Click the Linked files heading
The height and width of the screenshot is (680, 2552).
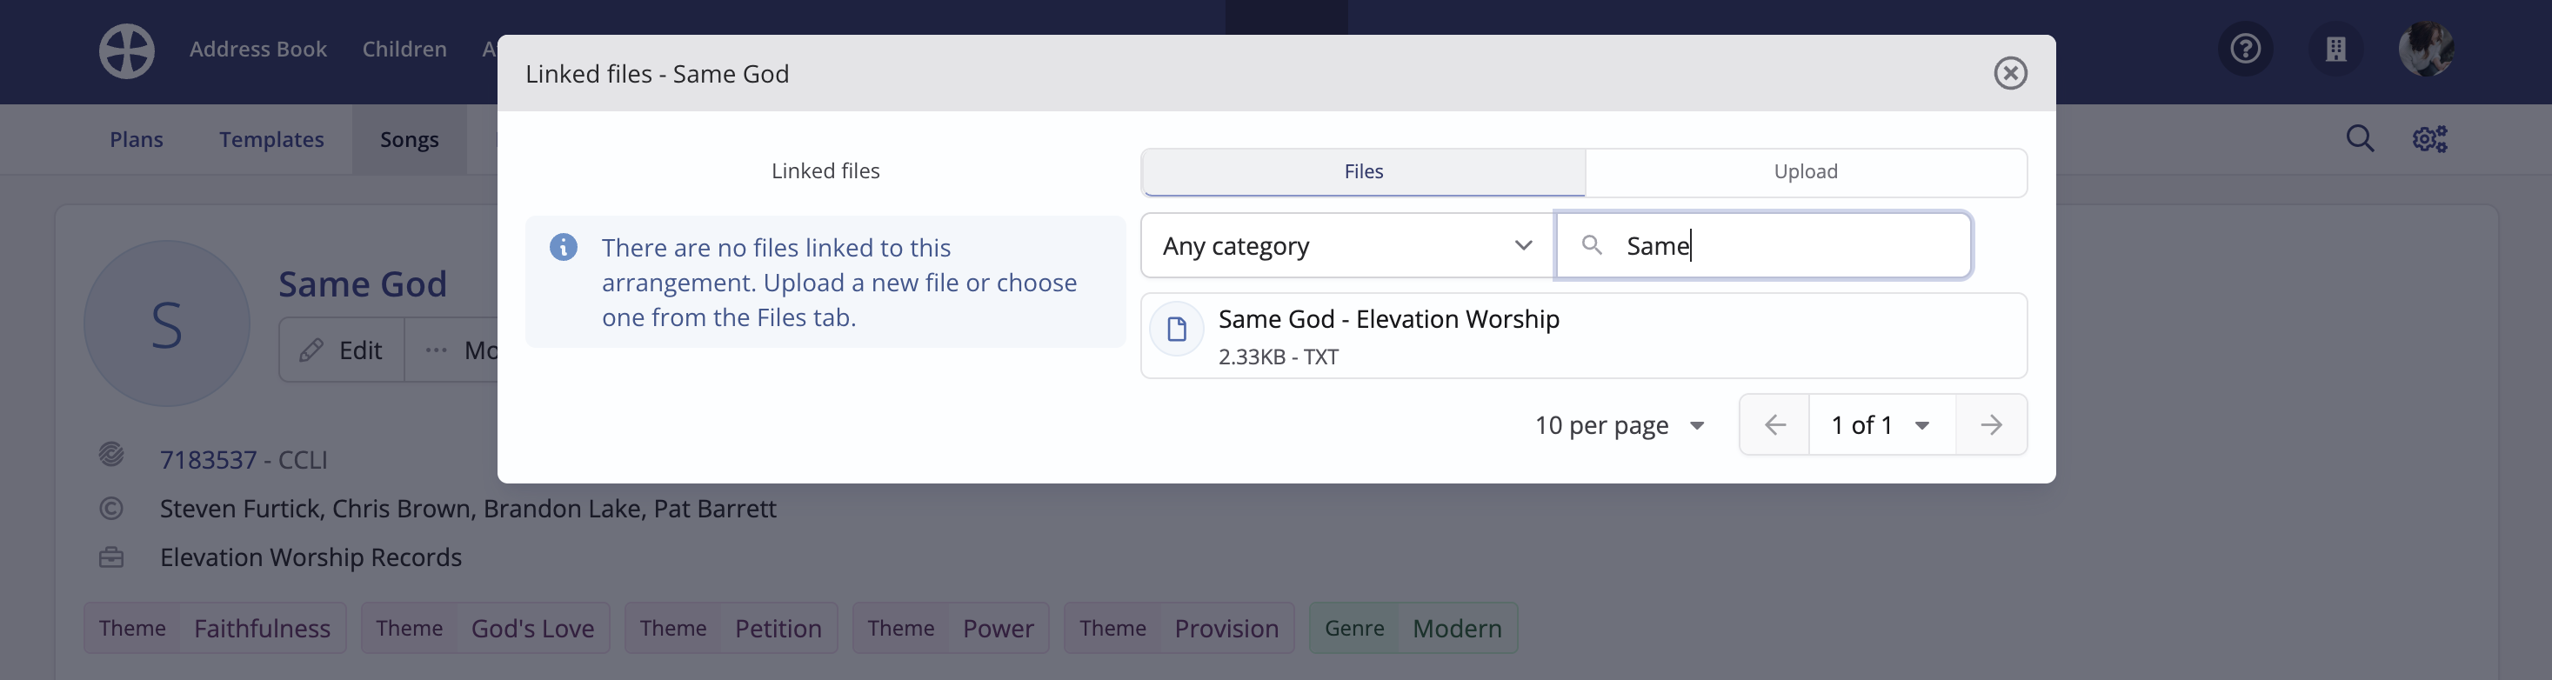pos(825,171)
